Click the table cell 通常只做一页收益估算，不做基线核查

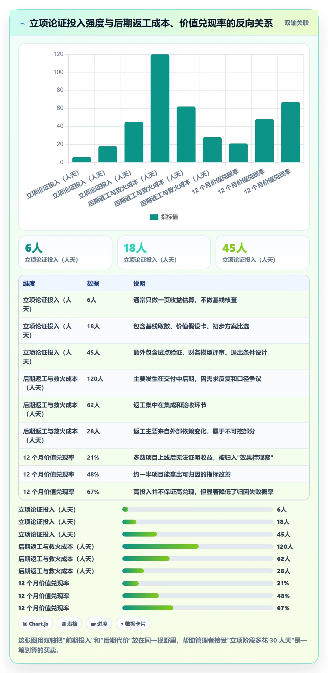click(185, 300)
